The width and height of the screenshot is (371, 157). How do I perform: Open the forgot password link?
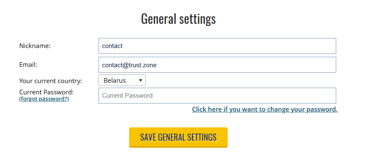(x=44, y=99)
